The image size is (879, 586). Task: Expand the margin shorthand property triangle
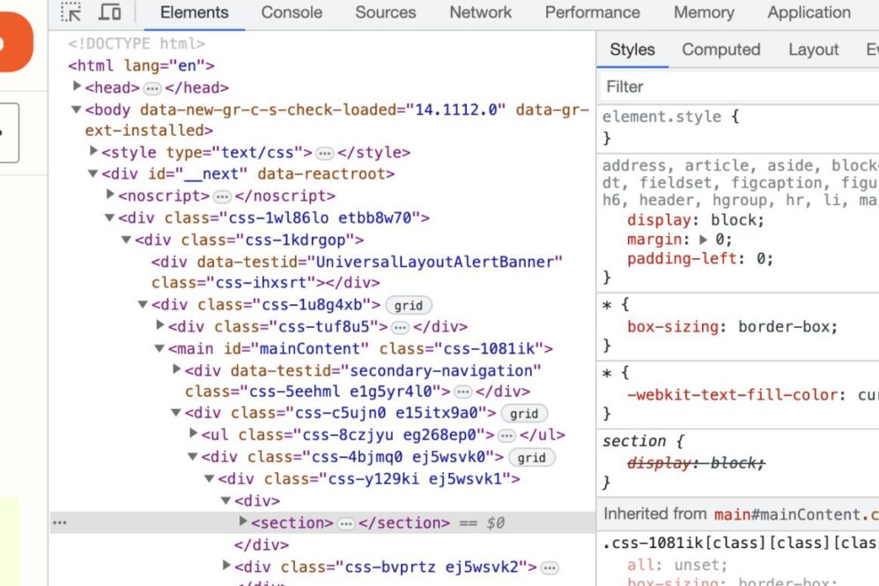point(703,240)
